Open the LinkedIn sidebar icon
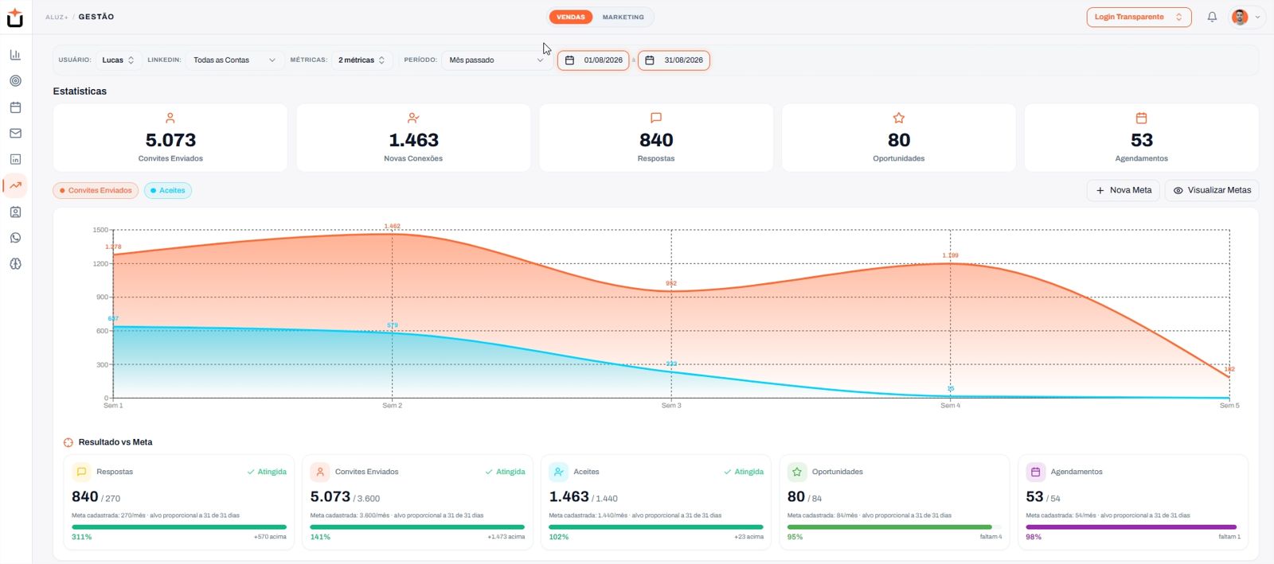1274x564 pixels. click(x=15, y=159)
